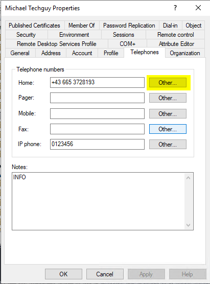Switch to the Attribute Editor tab
Screen dimensions: 210x284
coord(176,44)
